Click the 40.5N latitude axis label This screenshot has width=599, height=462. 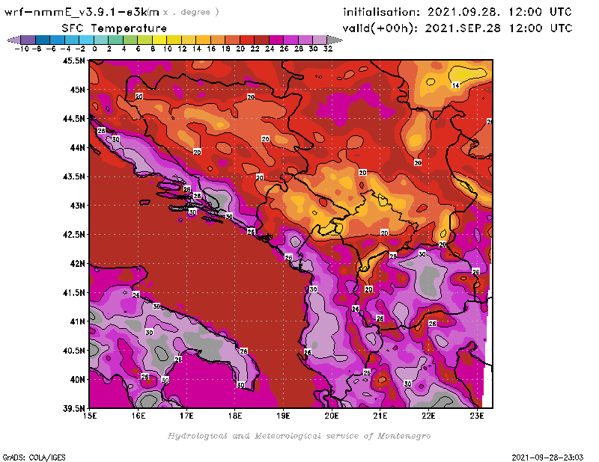coord(73,351)
